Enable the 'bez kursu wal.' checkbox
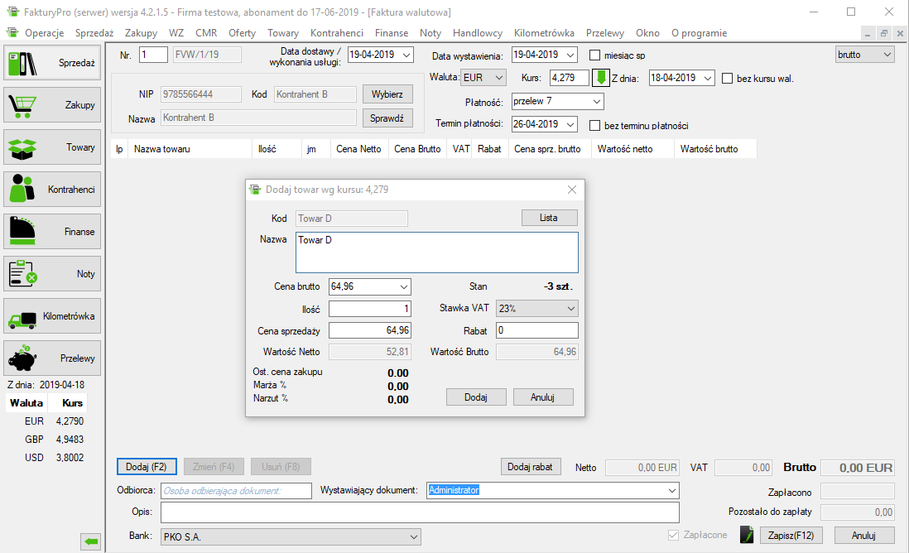Screen dimensions: 909x553 point(728,79)
